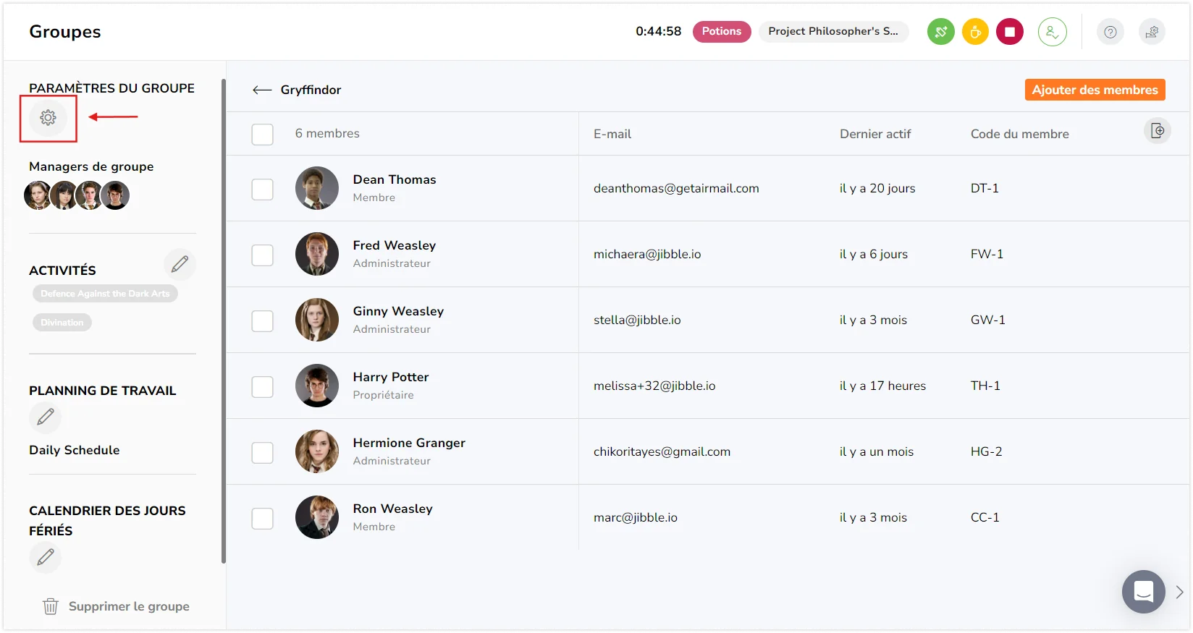Select Ron Weasley's checkbox
This screenshot has width=1193, height=633.
coord(262,518)
